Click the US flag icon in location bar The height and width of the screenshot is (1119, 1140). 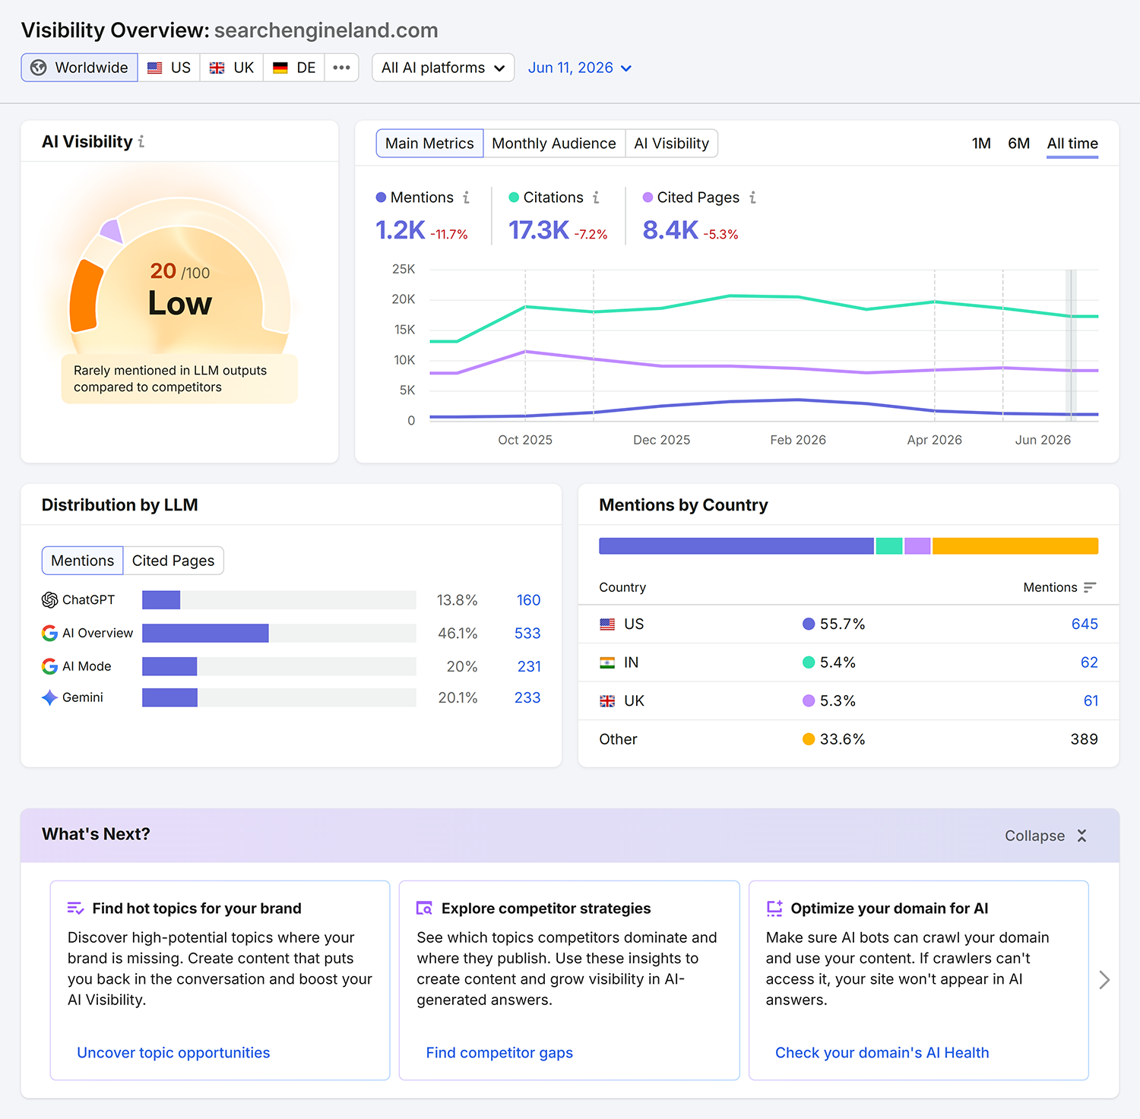(155, 68)
